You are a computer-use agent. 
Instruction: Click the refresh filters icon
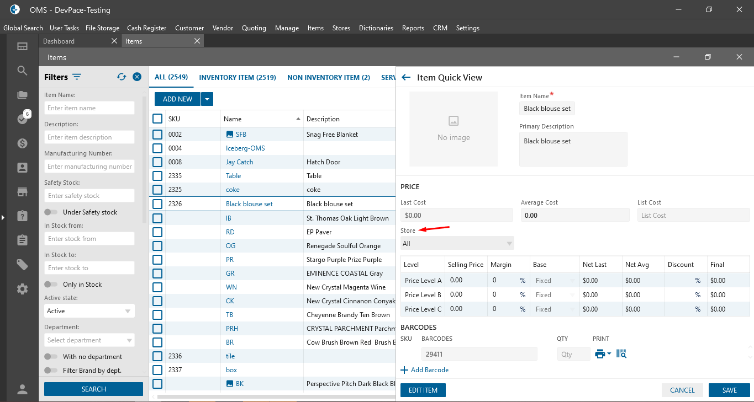pyautogui.click(x=122, y=77)
